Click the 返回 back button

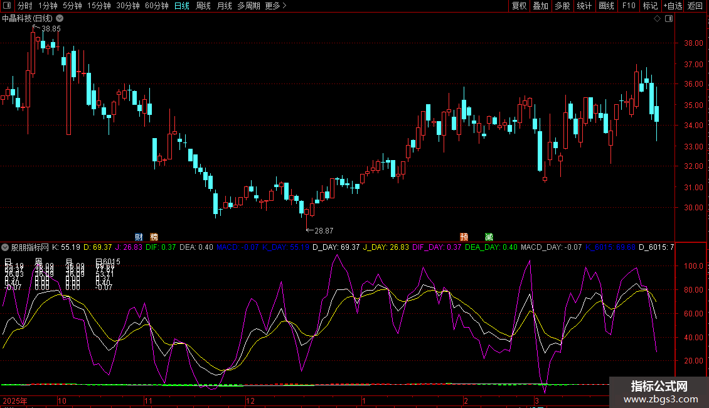tap(695, 6)
